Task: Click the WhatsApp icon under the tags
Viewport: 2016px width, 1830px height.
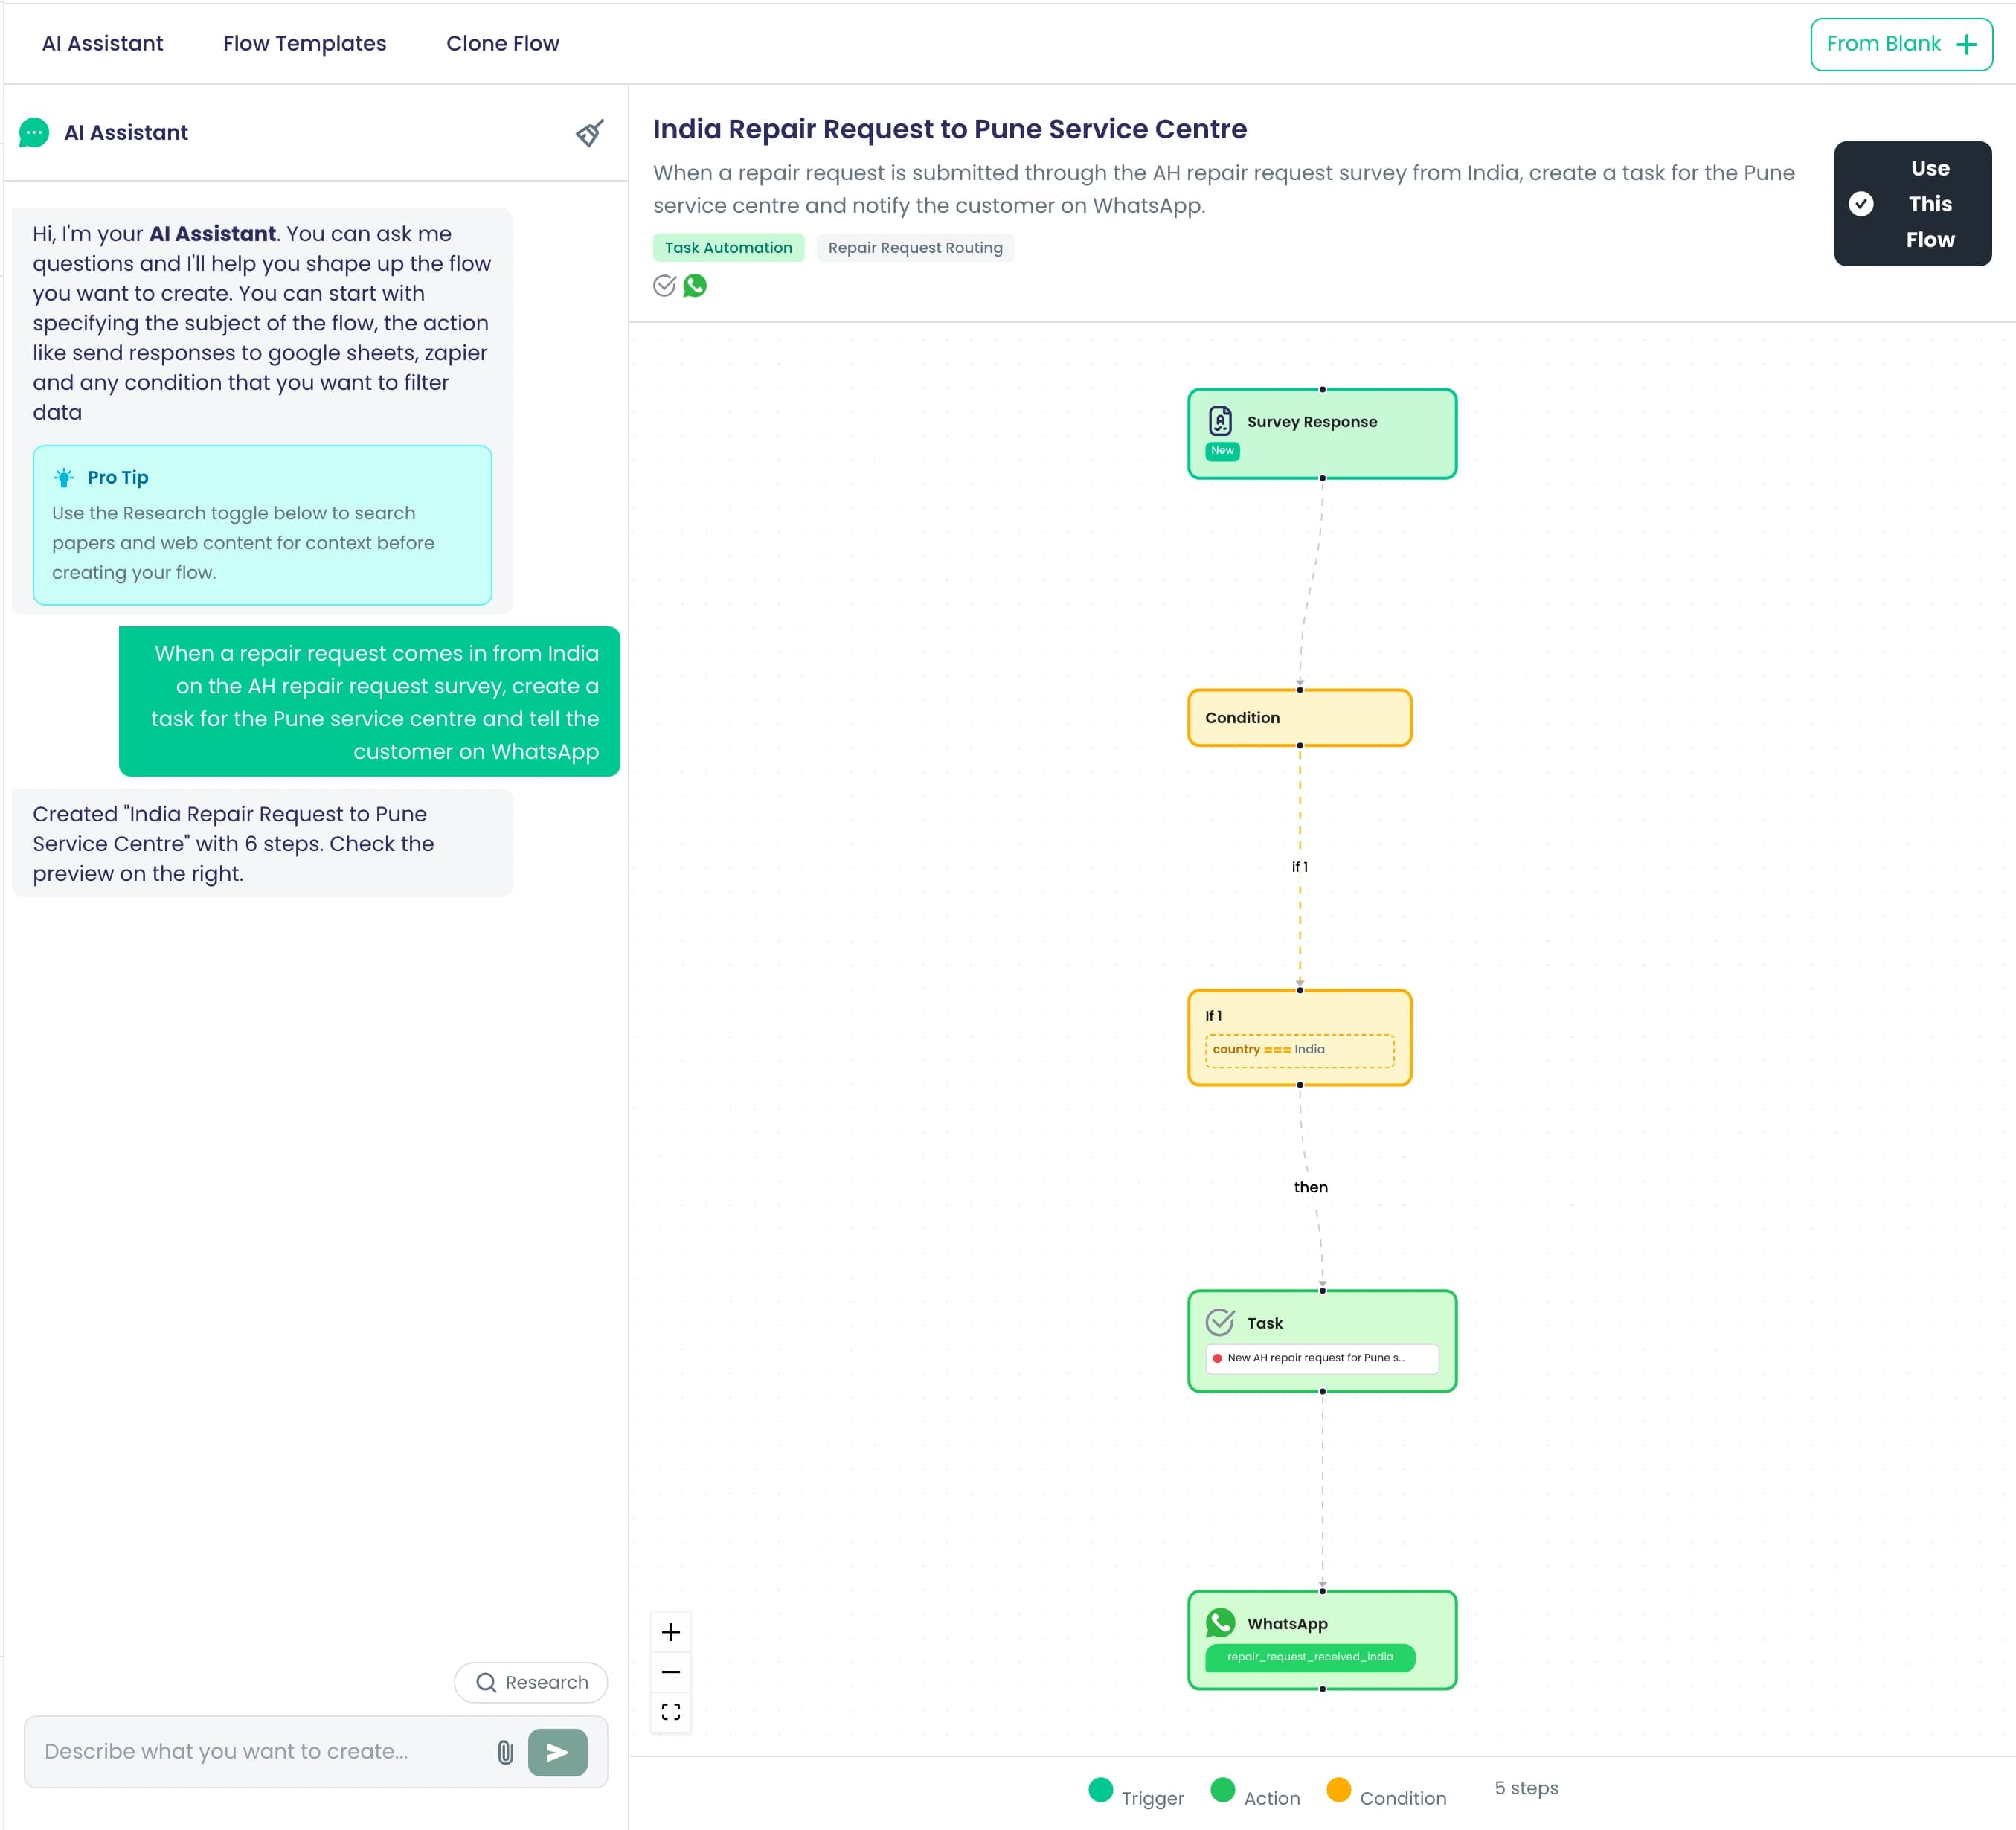Action: 695,286
